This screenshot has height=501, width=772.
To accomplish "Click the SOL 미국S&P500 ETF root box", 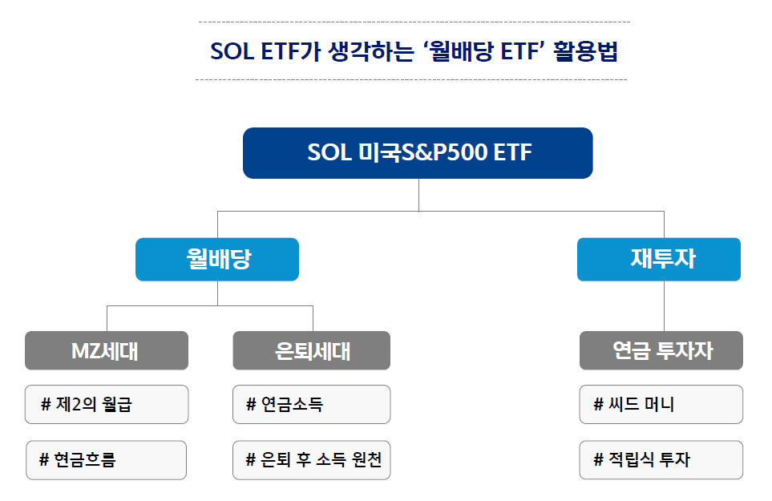I will [x=418, y=153].
